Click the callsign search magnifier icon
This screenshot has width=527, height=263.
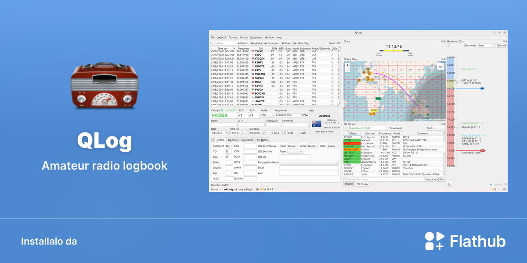point(213,43)
